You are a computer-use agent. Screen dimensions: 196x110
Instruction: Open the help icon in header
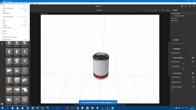click(190, 6)
